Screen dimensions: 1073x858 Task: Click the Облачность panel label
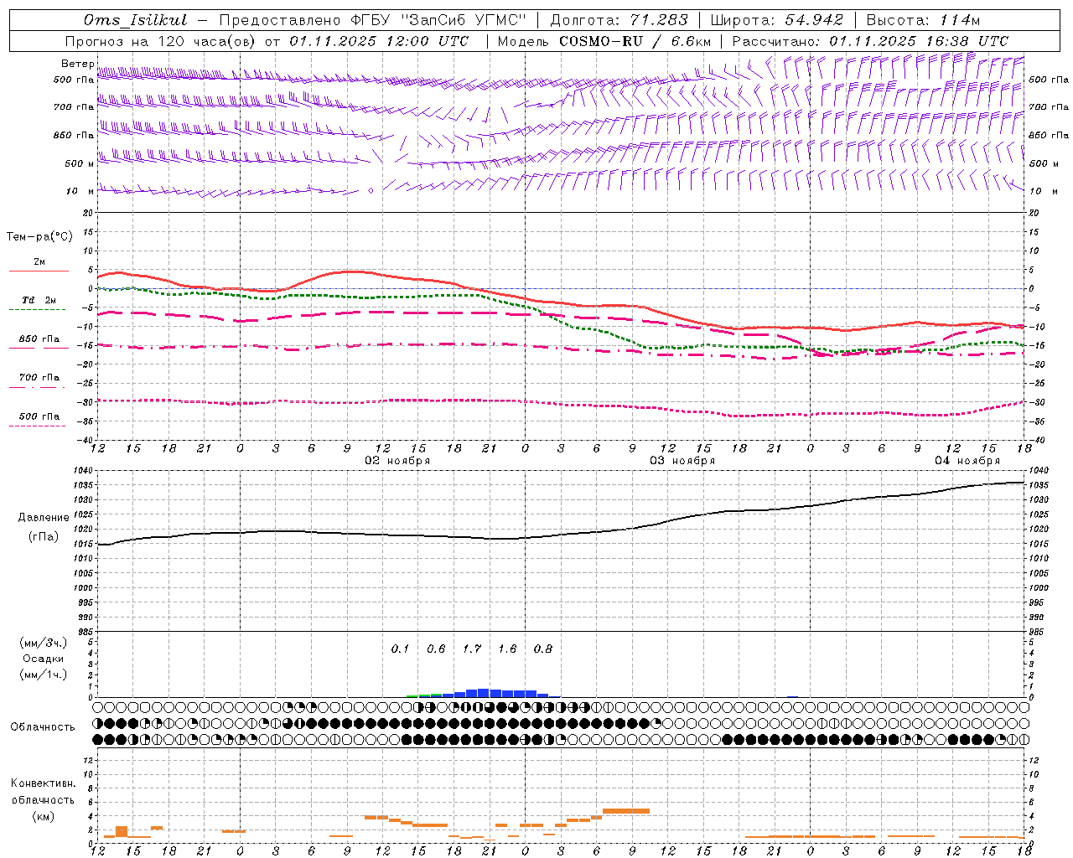pos(42,727)
